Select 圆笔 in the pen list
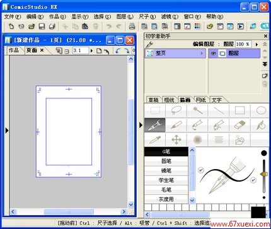271x229 pixels. (166, 161)
